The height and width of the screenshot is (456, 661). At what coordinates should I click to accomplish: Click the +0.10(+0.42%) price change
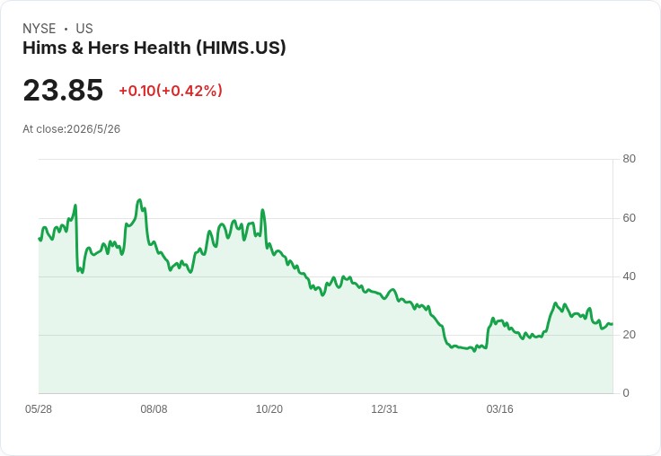click(x=171, y=91)
